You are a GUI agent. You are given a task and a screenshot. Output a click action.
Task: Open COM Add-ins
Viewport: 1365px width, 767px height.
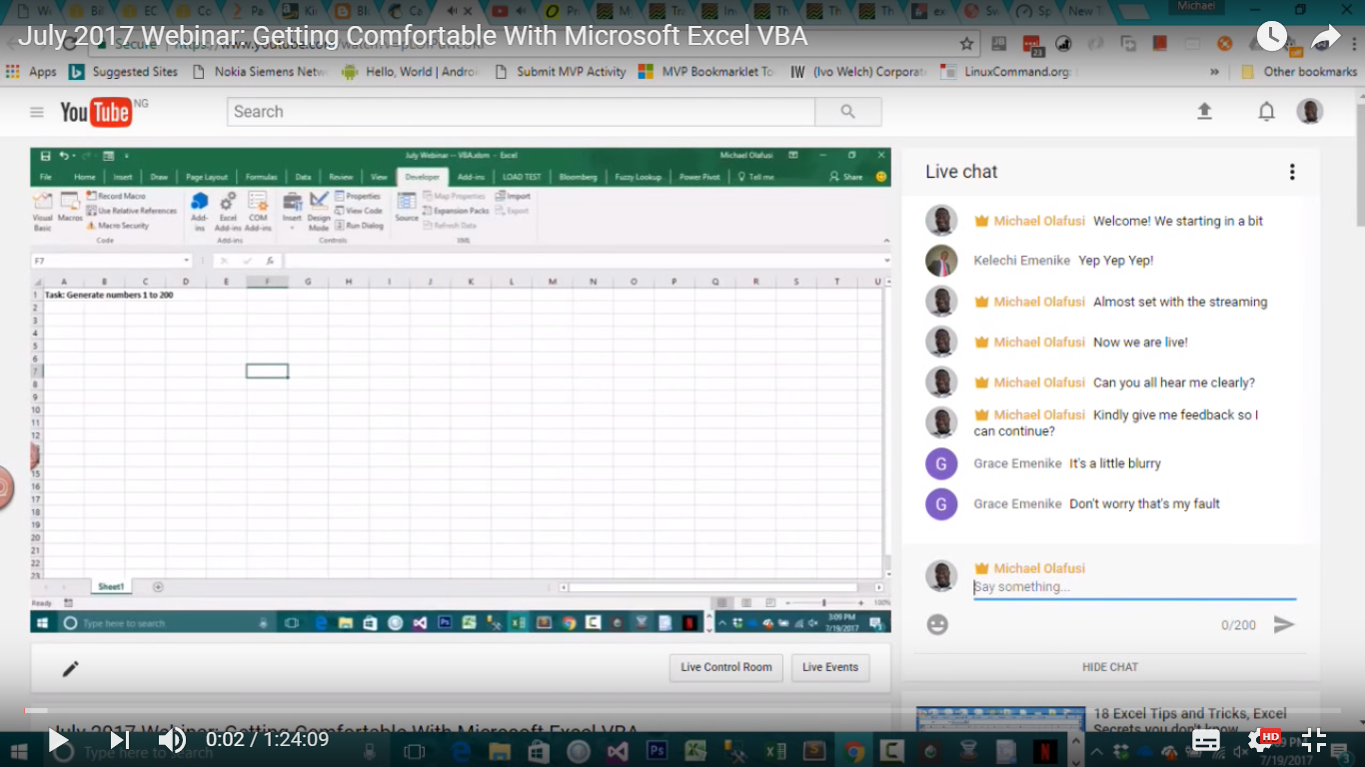point(259,210)
